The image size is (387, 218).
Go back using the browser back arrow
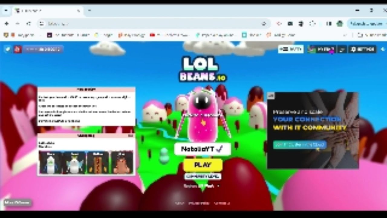[x=7, y=23]
